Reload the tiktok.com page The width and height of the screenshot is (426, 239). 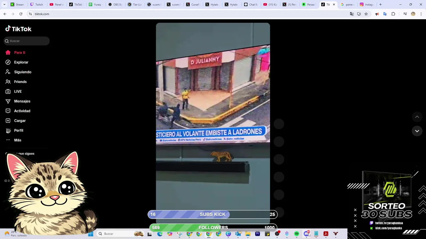click(x=21, y=14)
